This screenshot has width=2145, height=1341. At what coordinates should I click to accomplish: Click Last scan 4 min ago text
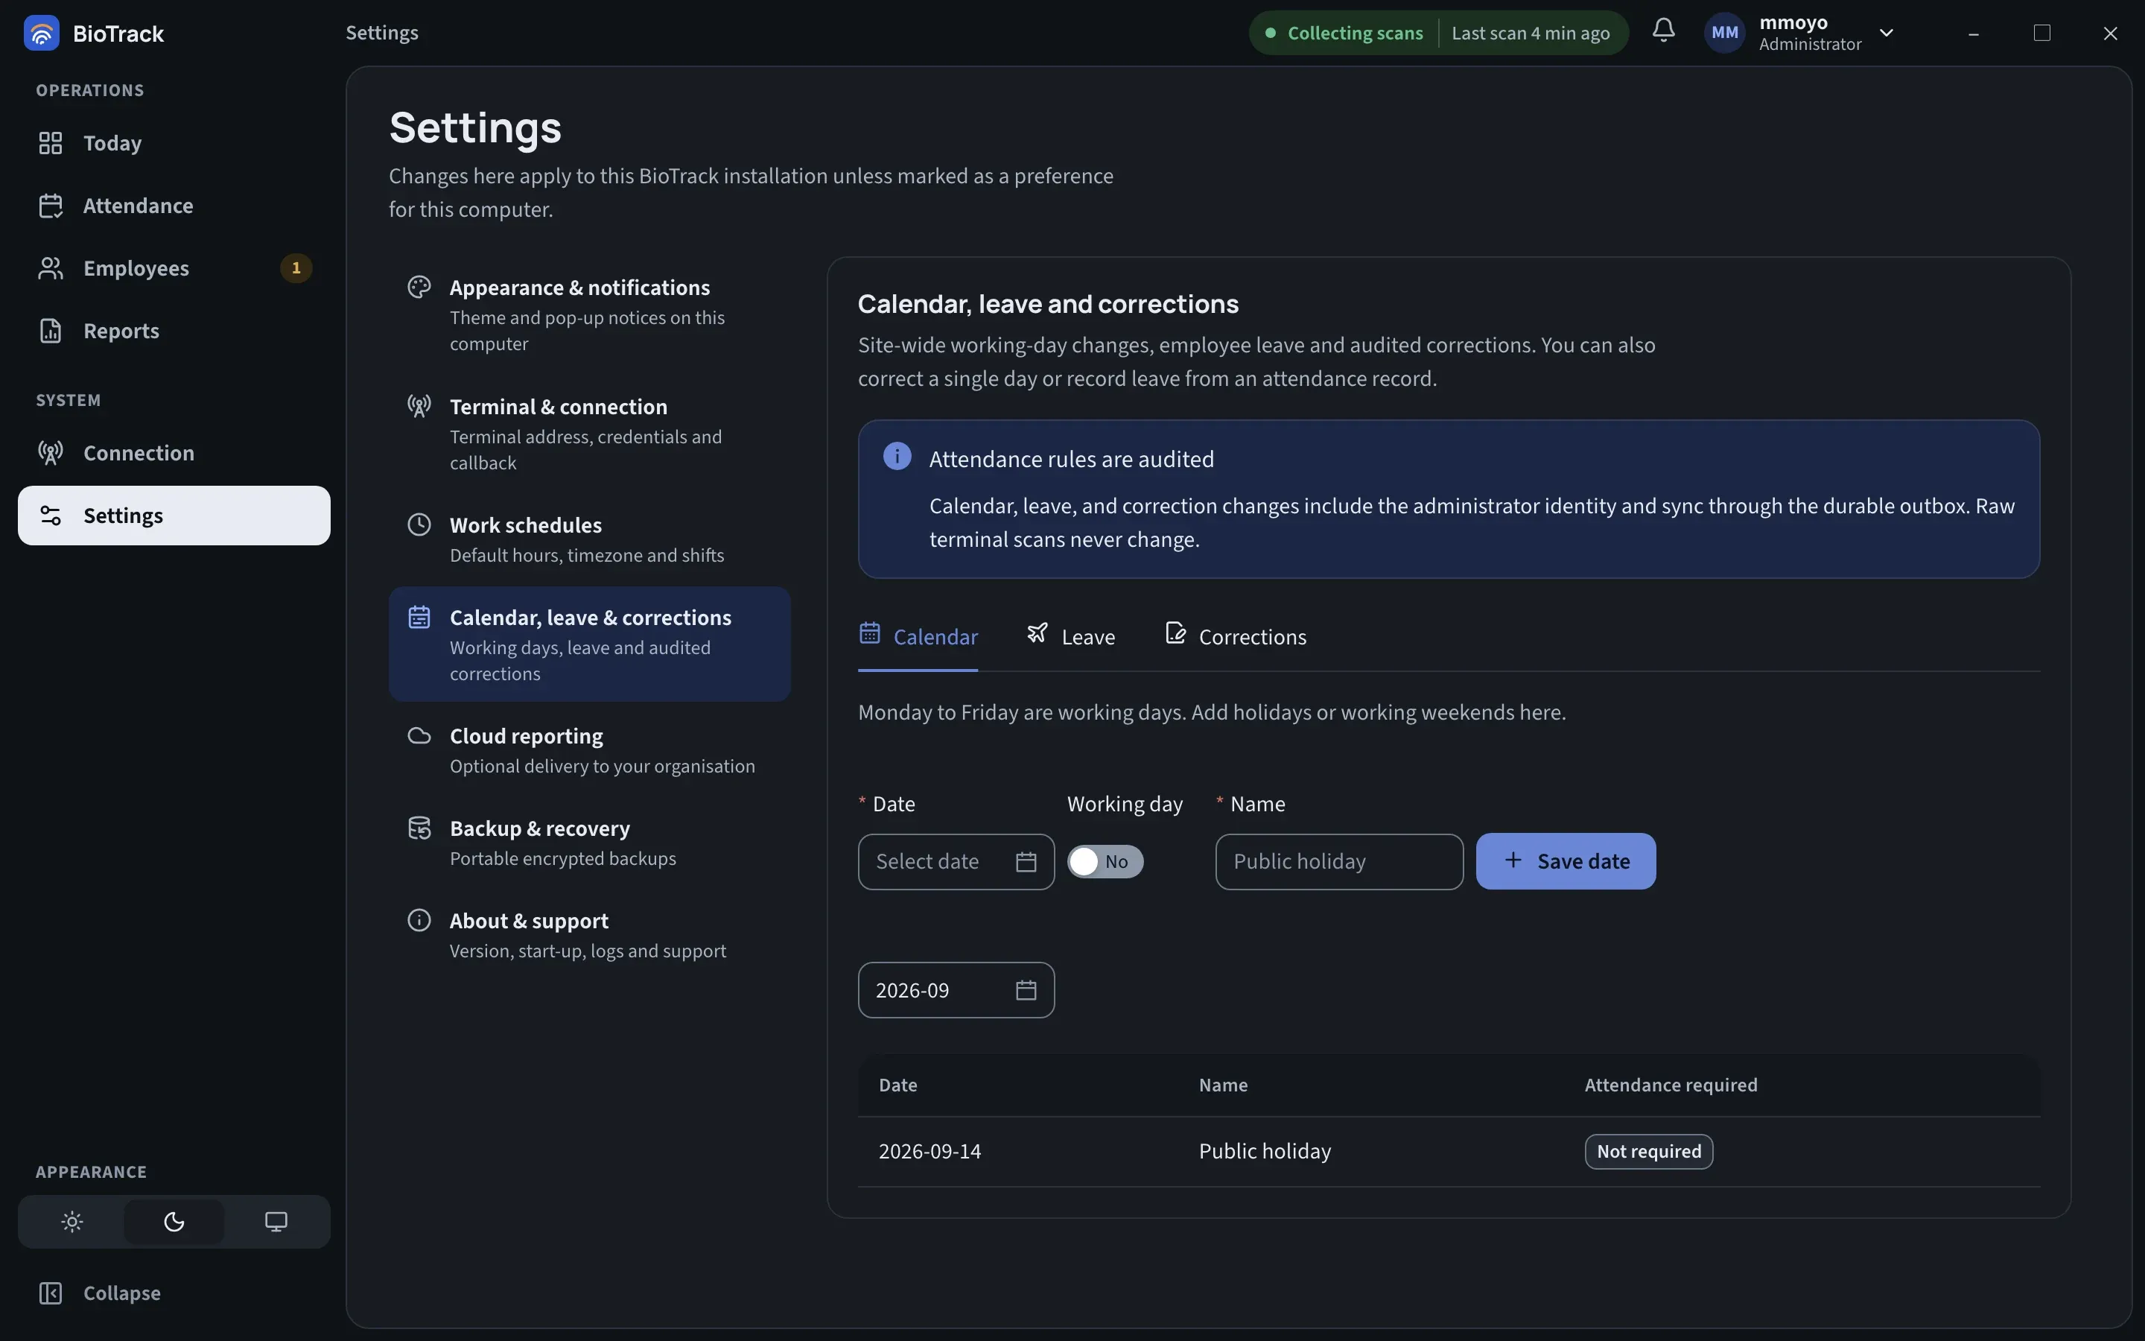coord(1531,33)
